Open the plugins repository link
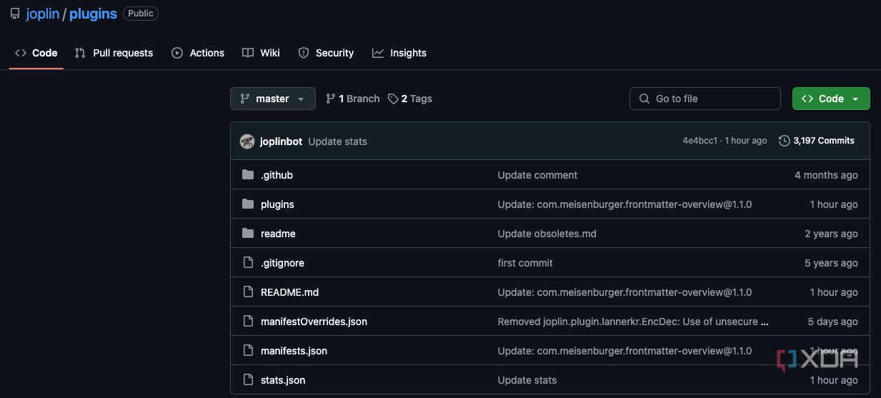The image size is (881, 398). (x=93, y=14)
